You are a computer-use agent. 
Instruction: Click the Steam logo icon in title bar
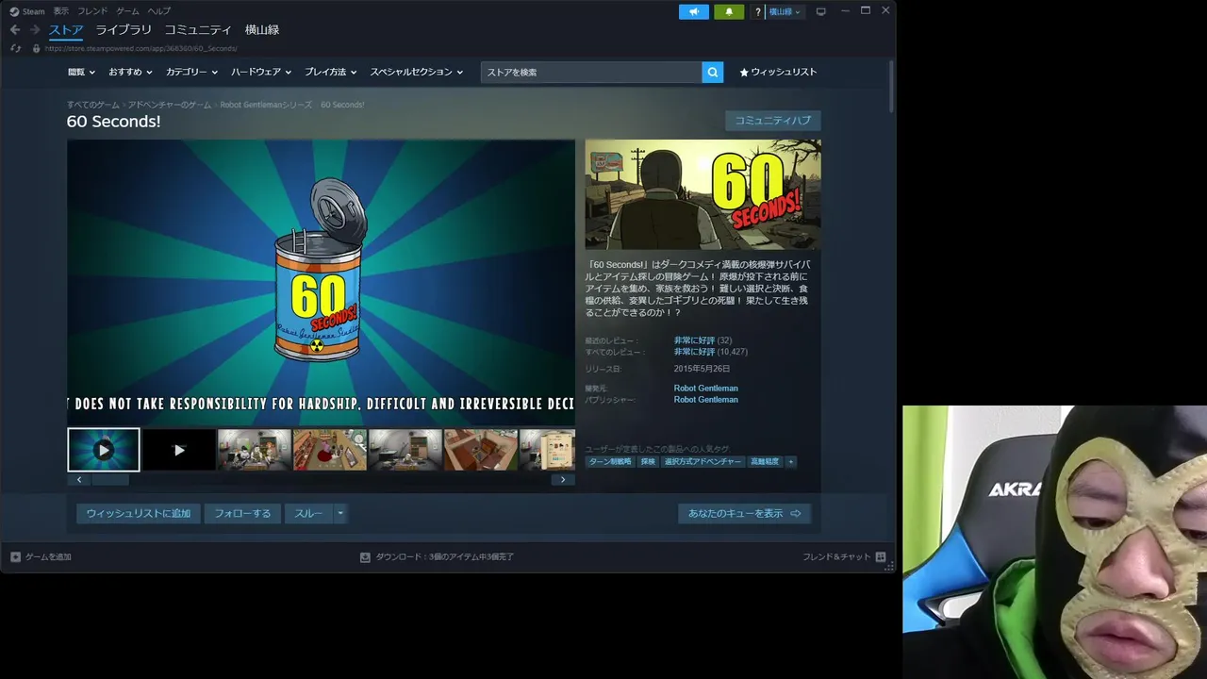tap(14, 11)
